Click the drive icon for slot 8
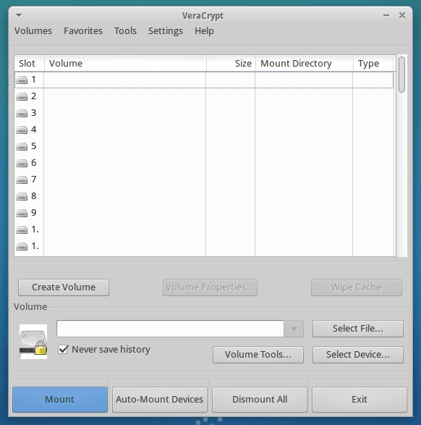Viewport: 421px width, 425px height. click(22, 196)
